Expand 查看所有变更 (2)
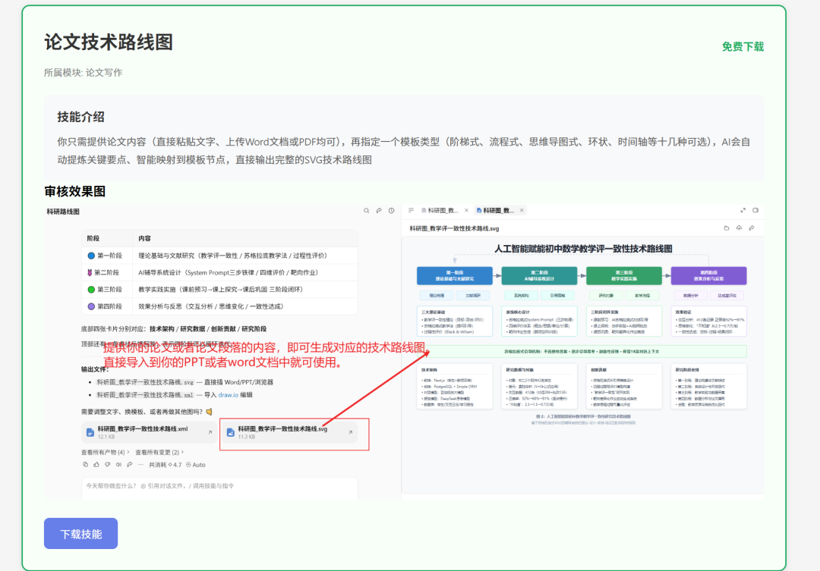This screenshot has height=571, width=820. (x=159, y=452)
